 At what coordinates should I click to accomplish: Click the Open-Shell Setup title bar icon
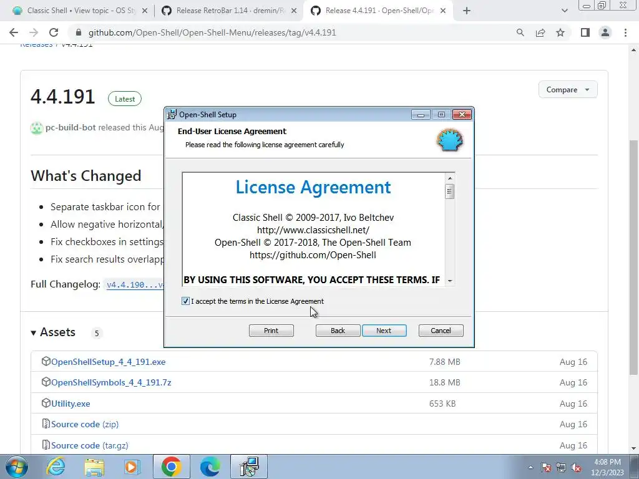(x=172, y=115)
